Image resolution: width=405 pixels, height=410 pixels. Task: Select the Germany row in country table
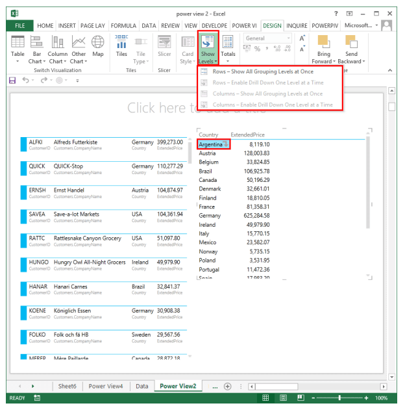click(x=234, y=216)
